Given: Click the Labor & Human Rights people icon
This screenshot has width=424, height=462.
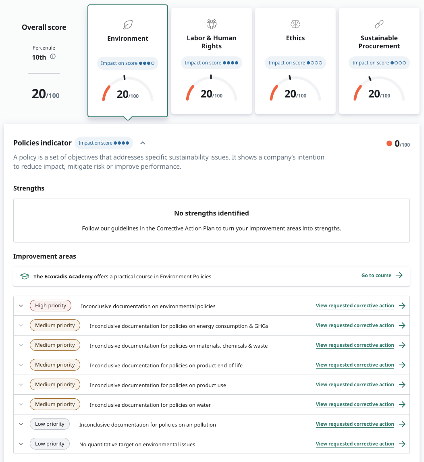Looking at the screenshot, I should tap(212, 24).
